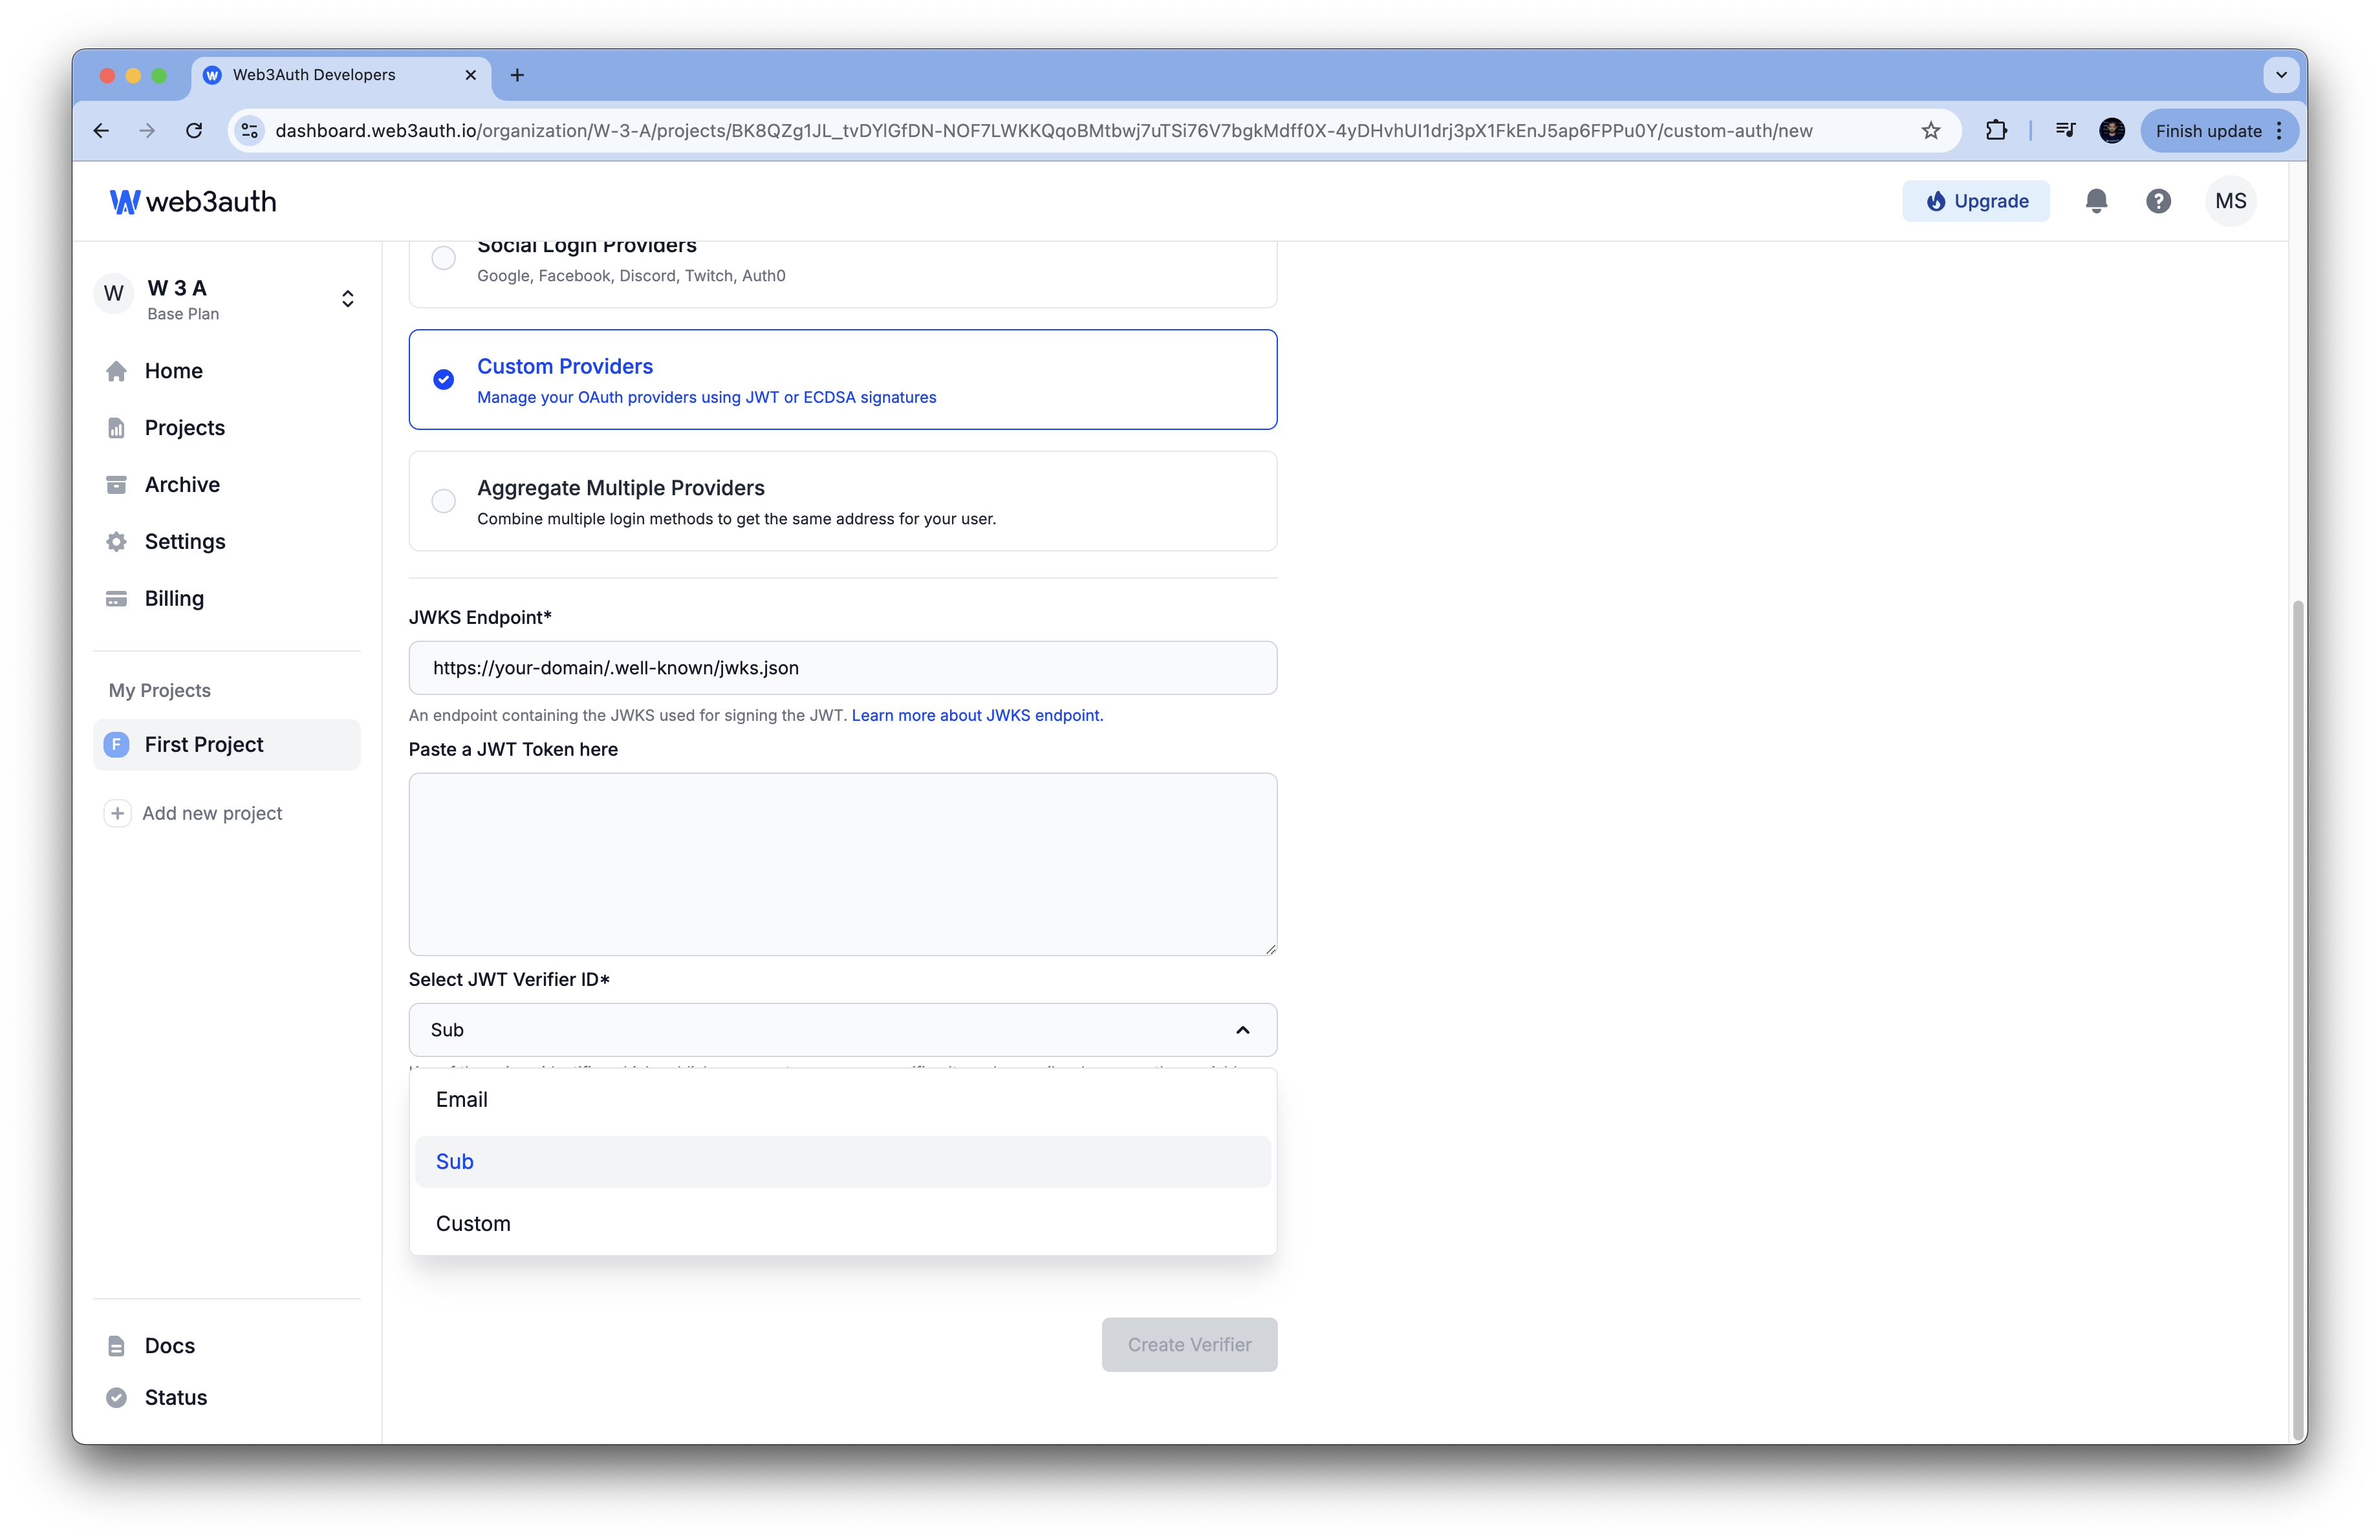The height and width of the screenshot is (1540, 2380).
Task: Click the Custom Providers title text
Action: (564, 367)
